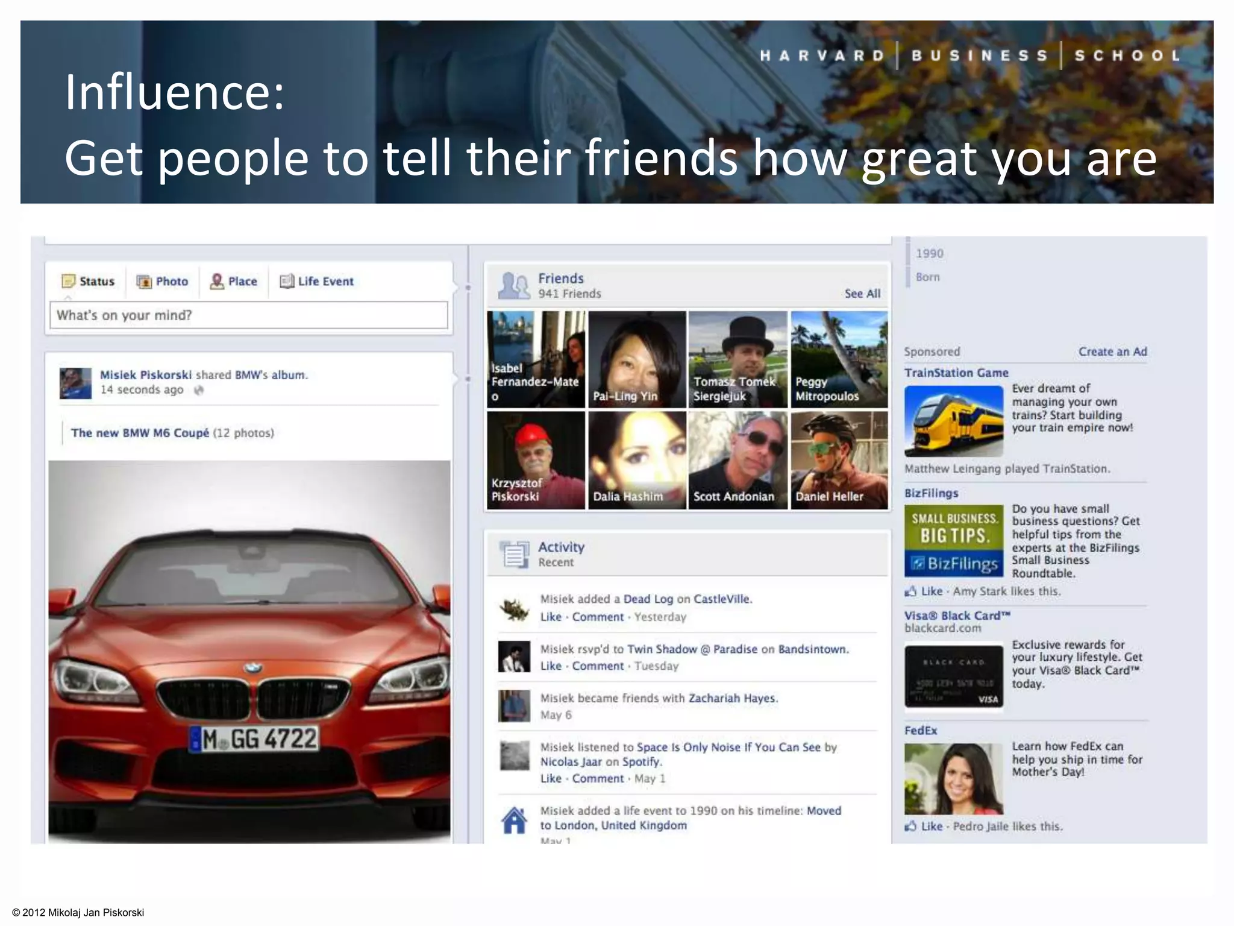Open Tomasz Tomek Siergiejuk's friend photo
This screenshot has height=926, width=1234.
click(x=738, y=359)
